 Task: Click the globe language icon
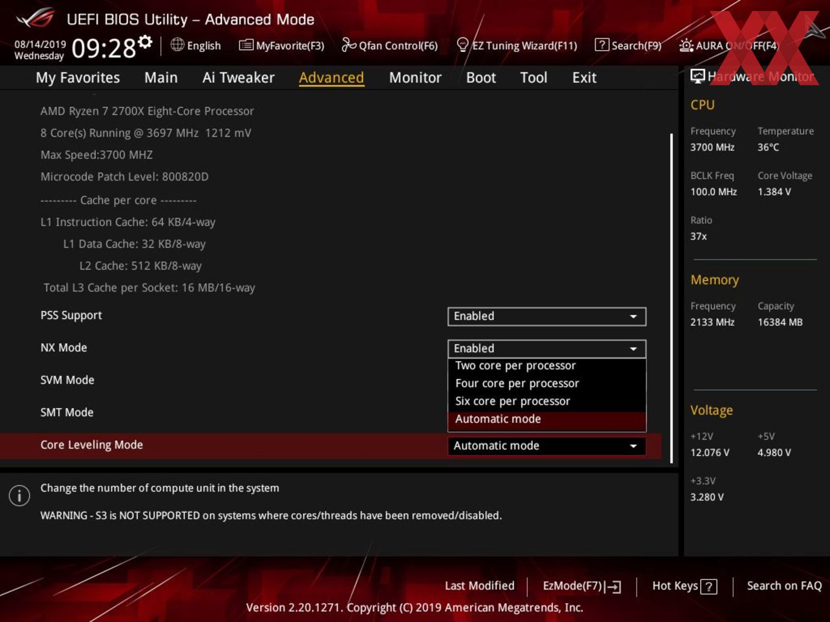(x=177, y=45)
